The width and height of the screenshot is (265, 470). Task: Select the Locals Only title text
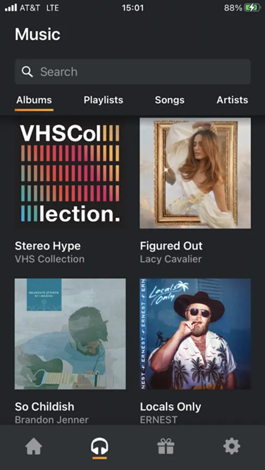pyautogui.click(x=170, y=407)
